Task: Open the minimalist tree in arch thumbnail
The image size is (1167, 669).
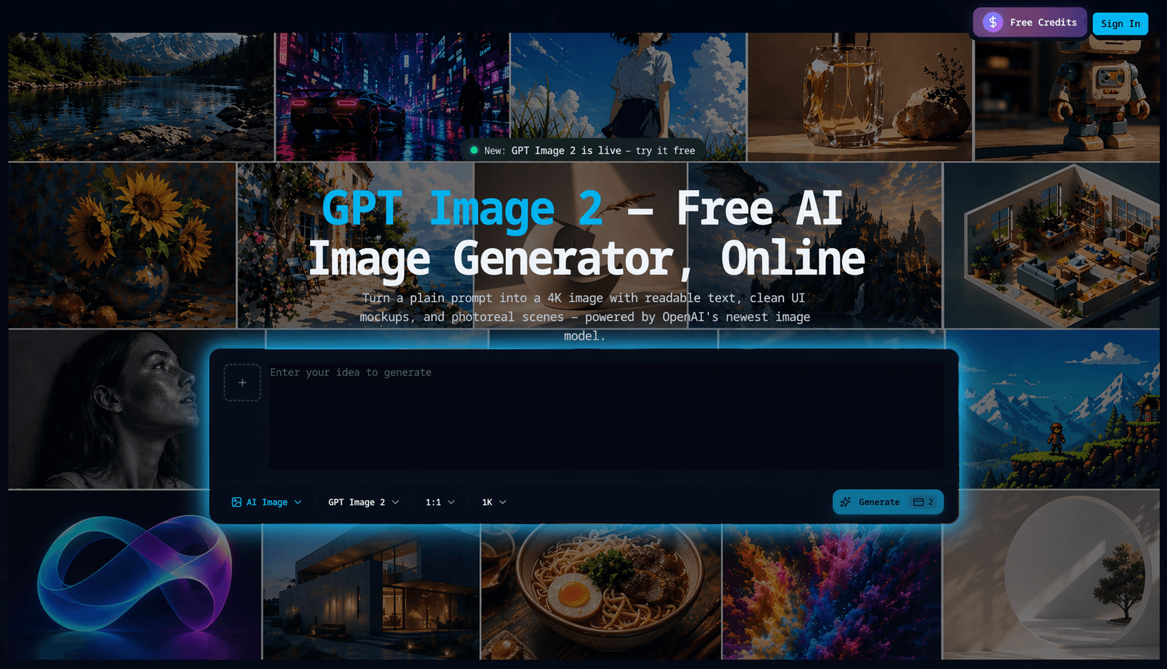Action: (x=1051, y=575)
